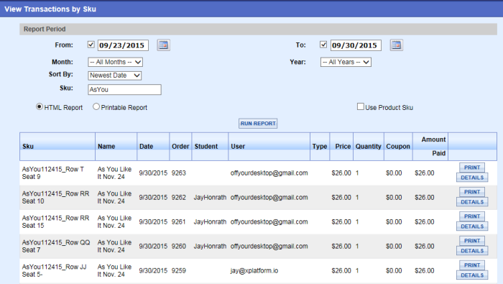Viewport: 503px width, 284px height.
Task: Click the Name column header
Action: [116, 147]
